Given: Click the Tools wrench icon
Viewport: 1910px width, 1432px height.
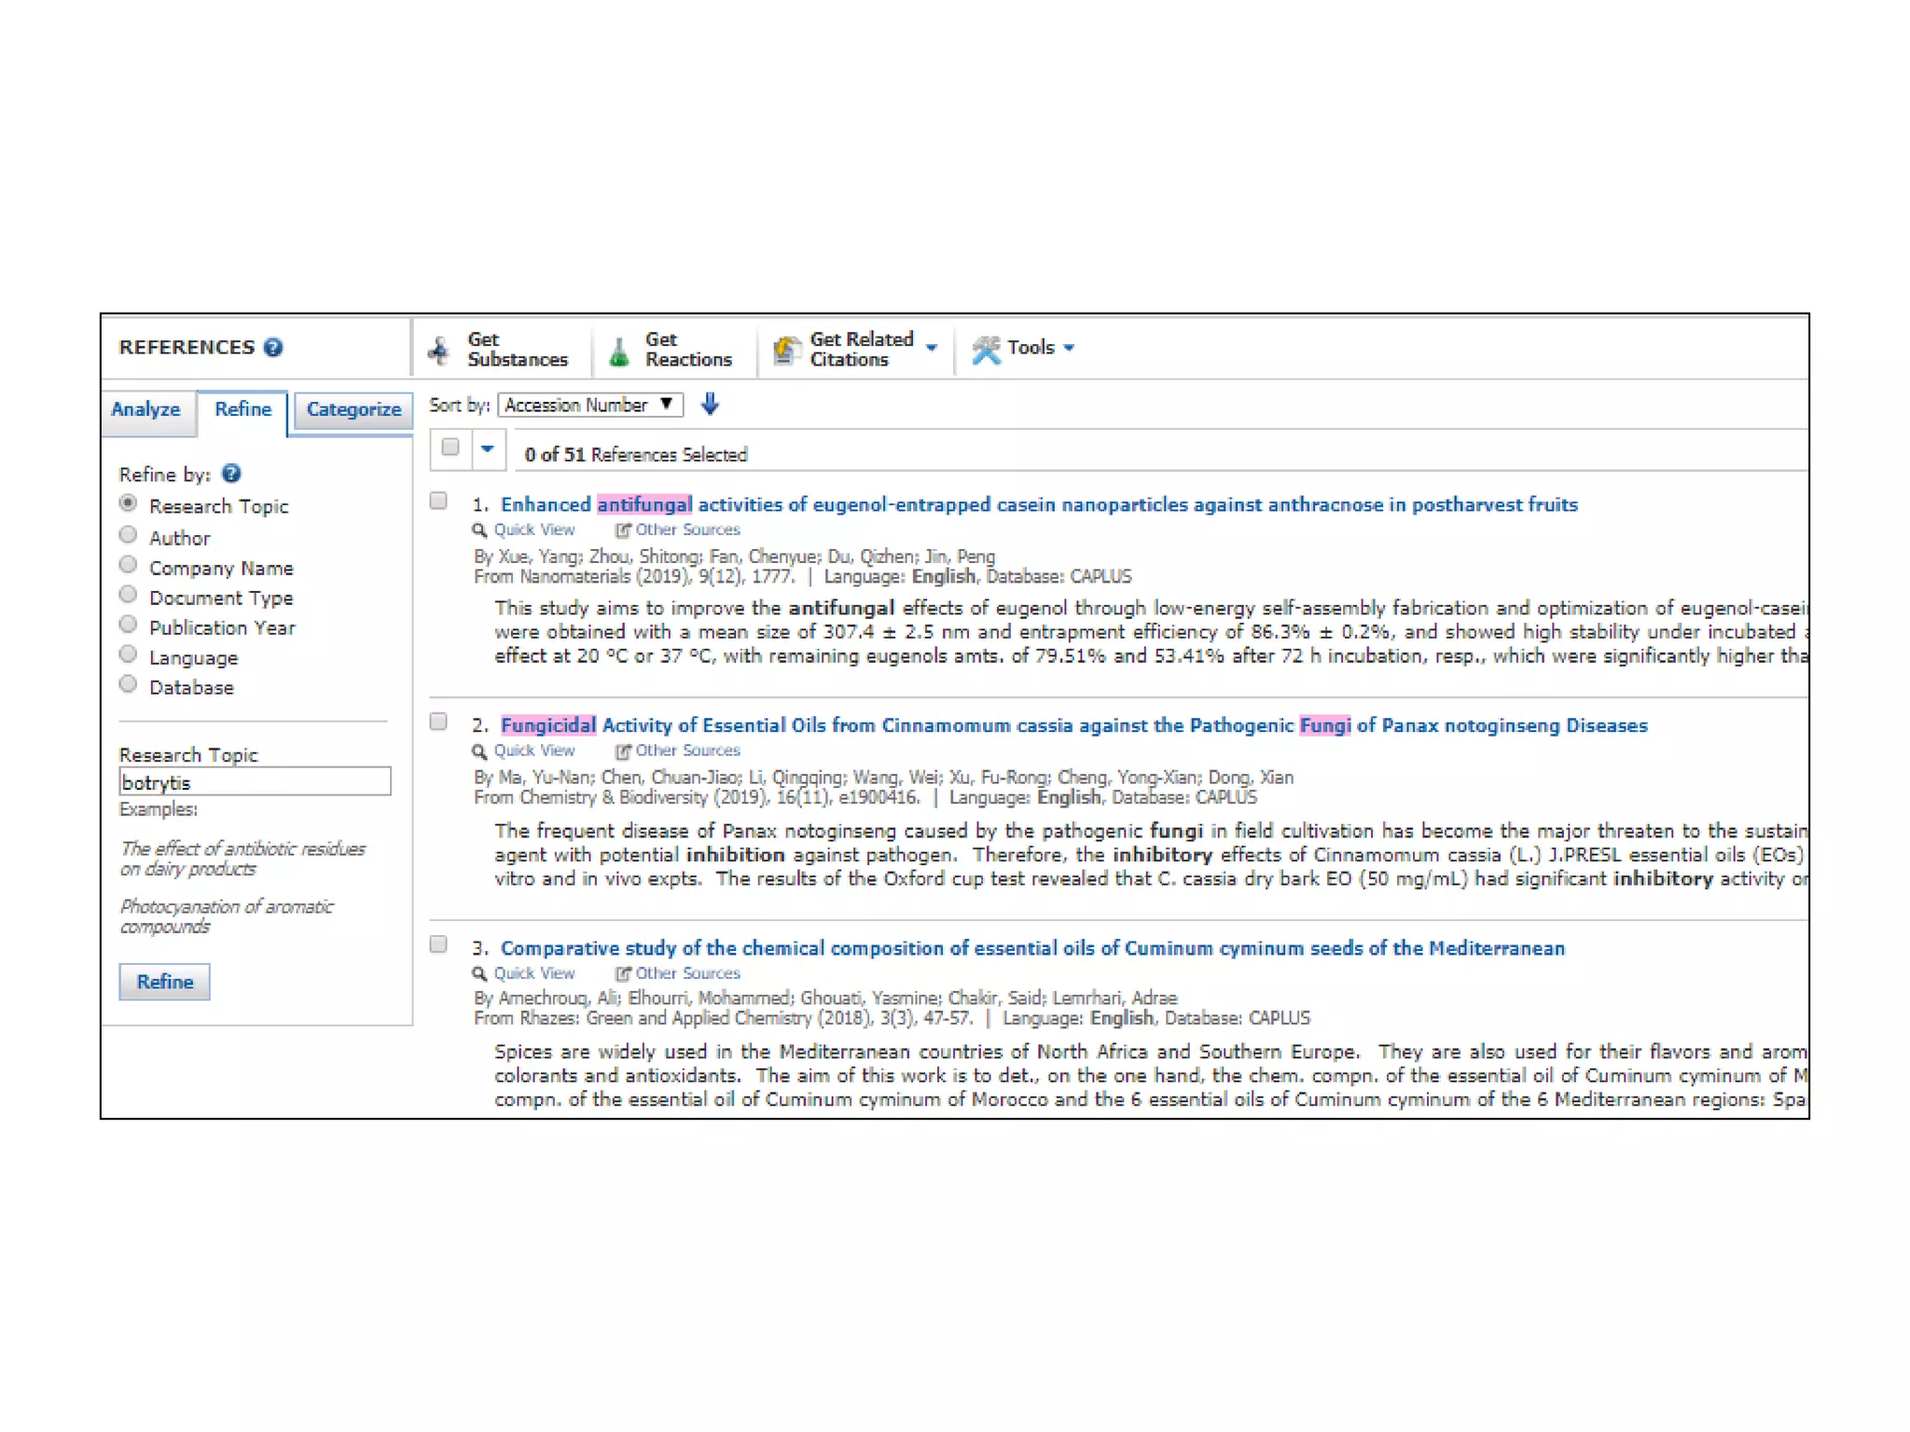Looking at the screenshot, I should click(986, 350).
